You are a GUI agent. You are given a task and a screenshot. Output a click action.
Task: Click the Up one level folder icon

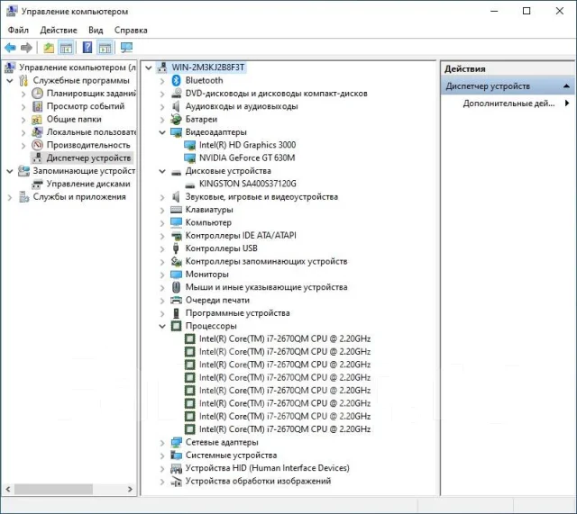pyautogui.click(x=49, y=48)
